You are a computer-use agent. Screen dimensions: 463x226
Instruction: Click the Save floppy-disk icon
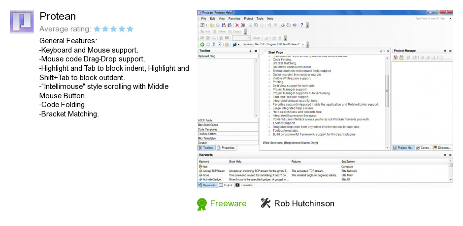pyautogui.click(x=224, y=25)
